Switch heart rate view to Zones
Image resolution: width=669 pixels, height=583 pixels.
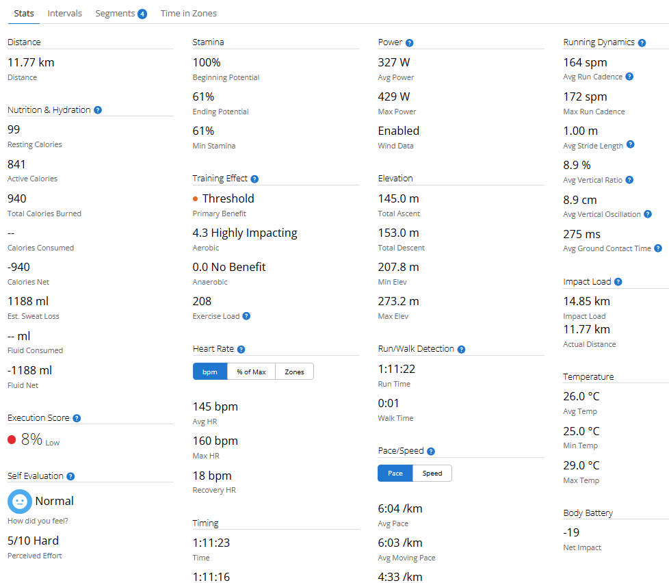click(294, 372)
